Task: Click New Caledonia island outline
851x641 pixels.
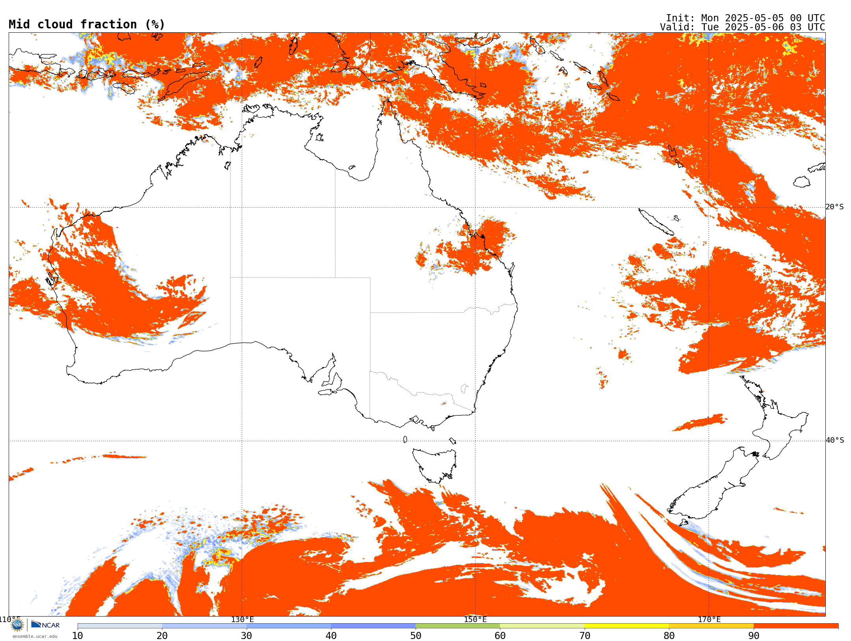Action: [x=656, y=222]
